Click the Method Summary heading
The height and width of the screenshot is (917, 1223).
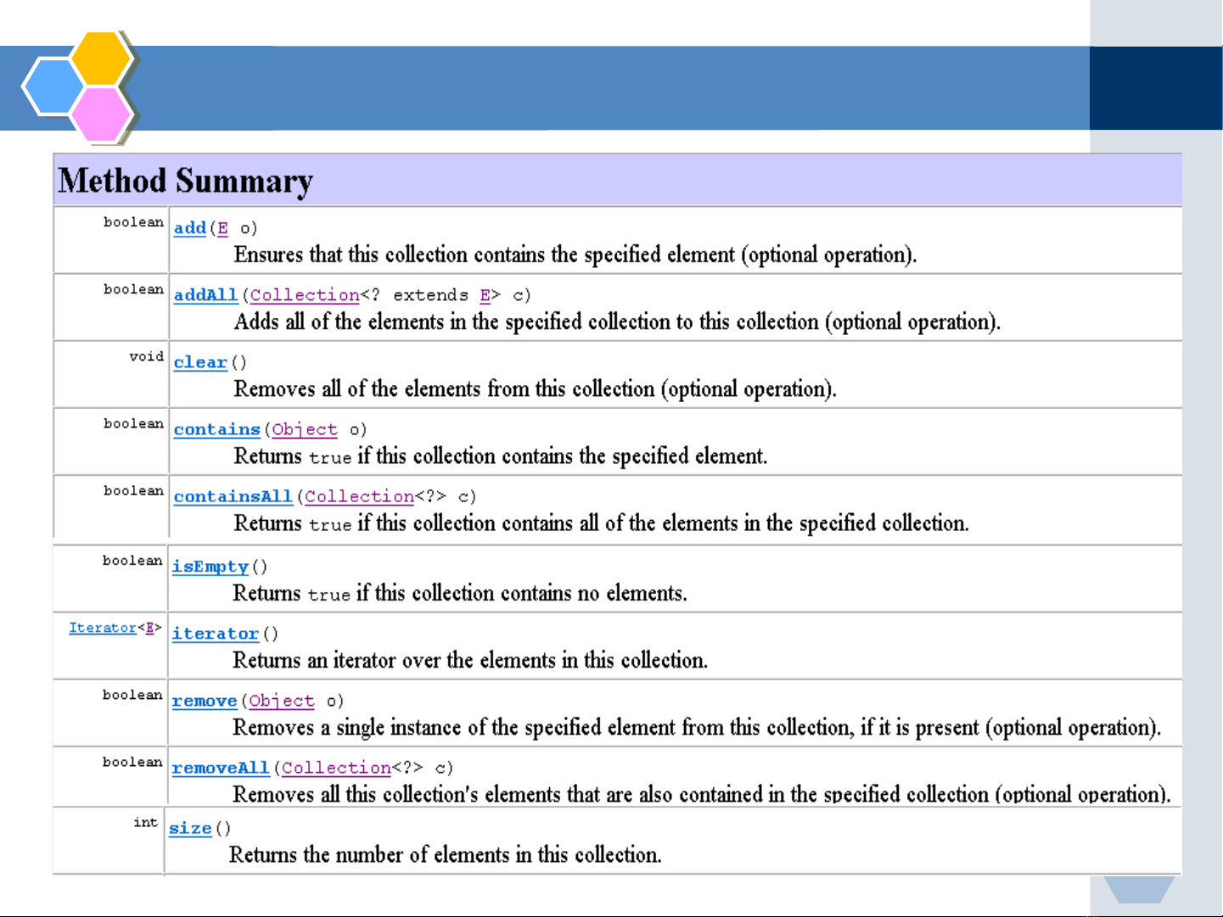[186, 181]
